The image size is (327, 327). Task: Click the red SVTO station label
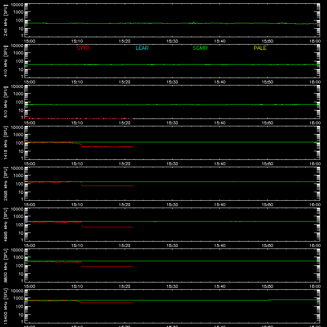pos(83,48)
